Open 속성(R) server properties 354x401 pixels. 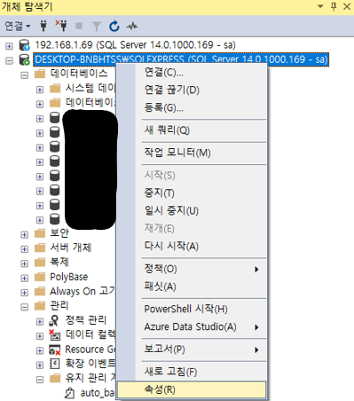click(192, 389)
